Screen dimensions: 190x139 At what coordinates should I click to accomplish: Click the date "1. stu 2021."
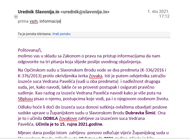[158, 12]
